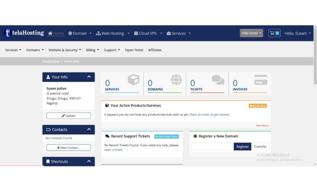Expand the Hello, Susan! account menu

point(298,33)
